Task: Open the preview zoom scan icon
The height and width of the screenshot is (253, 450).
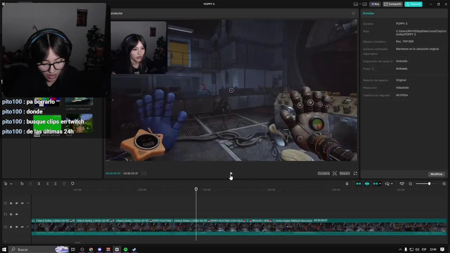Action: coord(335,173)
